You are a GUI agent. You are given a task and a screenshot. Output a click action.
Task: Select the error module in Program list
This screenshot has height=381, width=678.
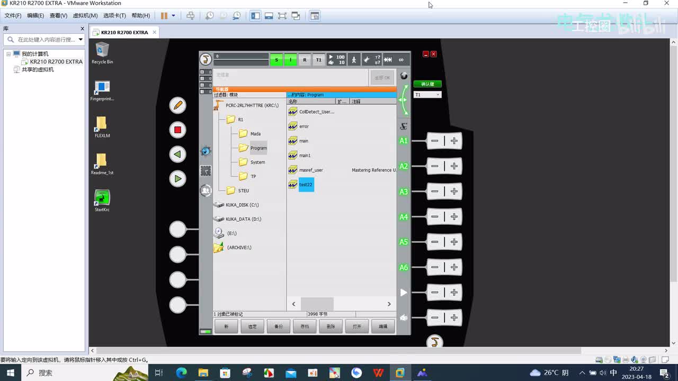[x=299, y=126]
